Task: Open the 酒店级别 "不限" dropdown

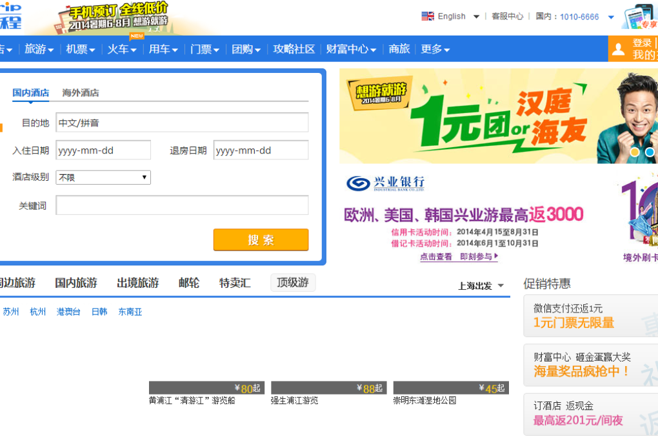Action: click(x=103, y=177)
